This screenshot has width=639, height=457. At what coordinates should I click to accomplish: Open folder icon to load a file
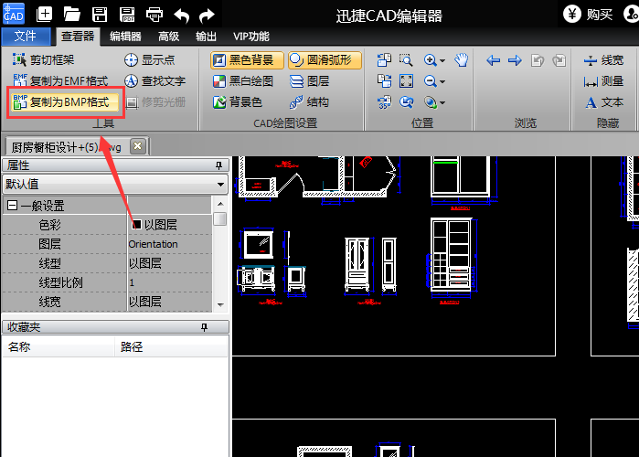point(72,14)
